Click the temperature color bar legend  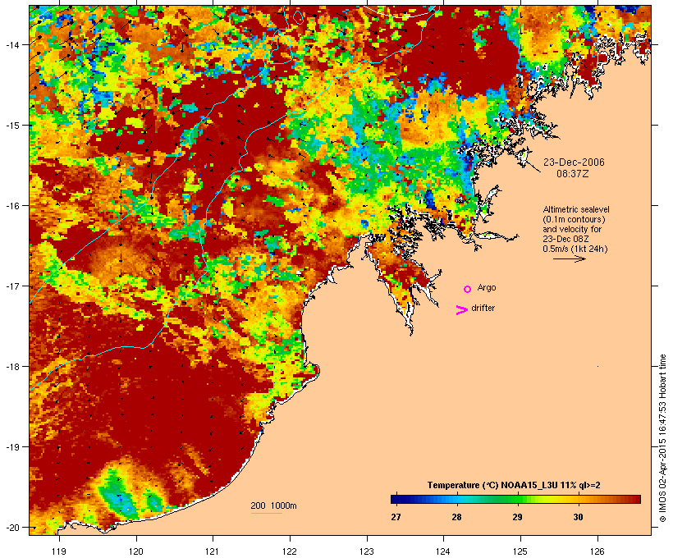(x=515, y=499)
